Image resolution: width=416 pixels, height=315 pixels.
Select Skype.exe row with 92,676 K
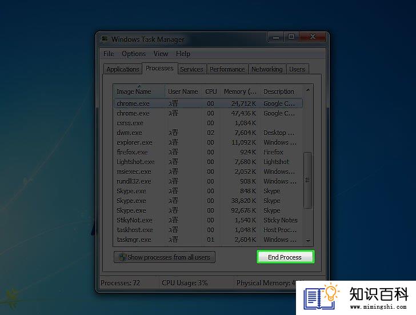(208, 210)
